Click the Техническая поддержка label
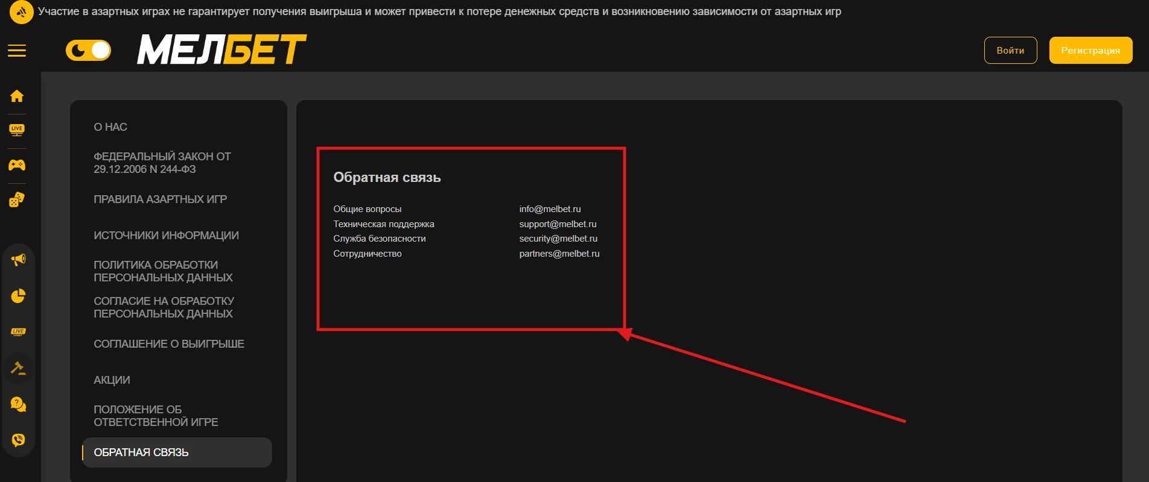1149x482 pixels. click(x=384, y=224)
